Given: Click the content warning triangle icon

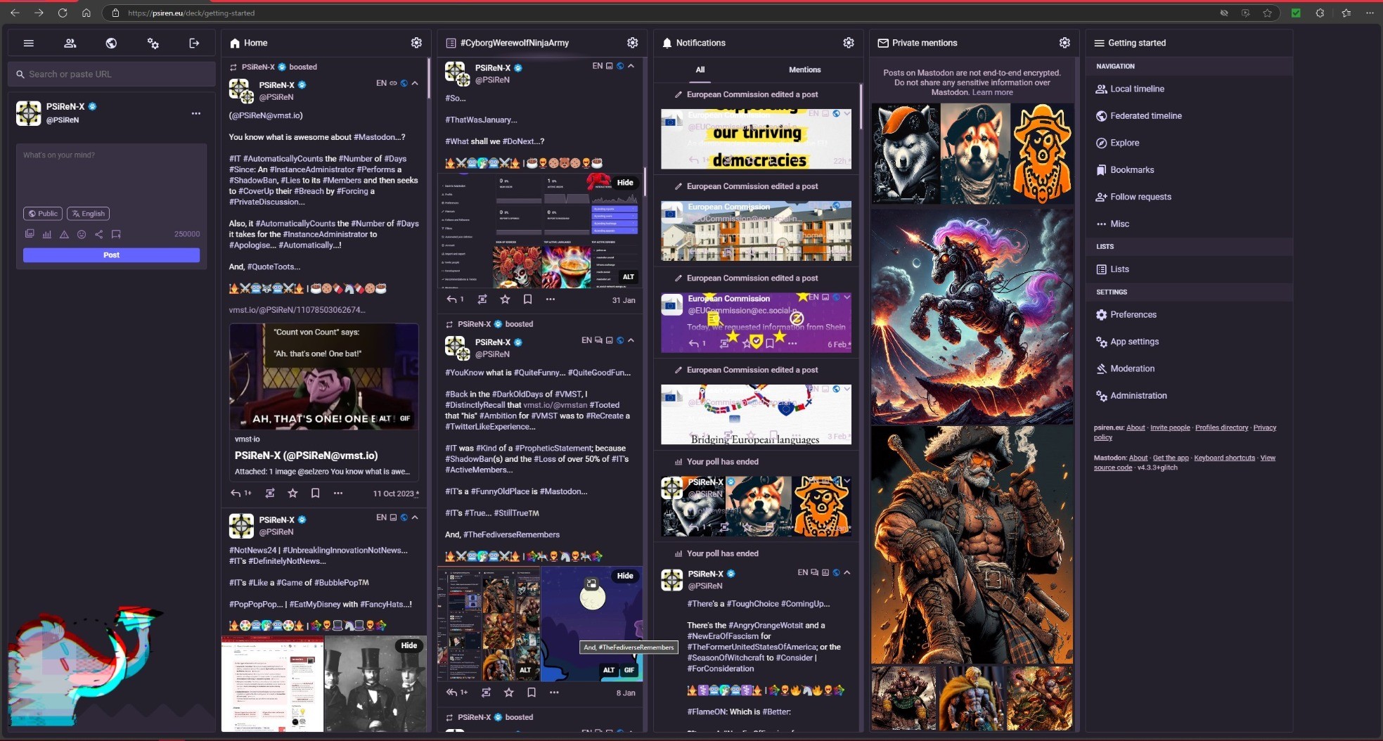Looking at the screenshot, I should (64, 234).
